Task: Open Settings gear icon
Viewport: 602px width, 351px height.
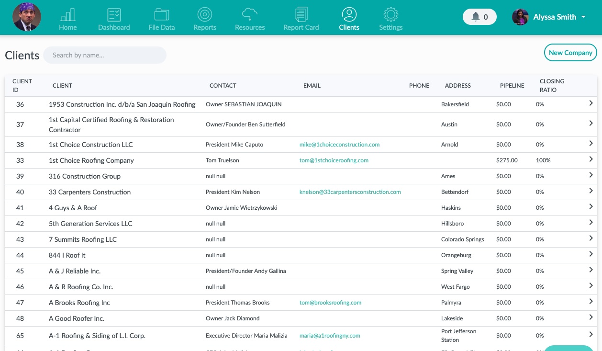Action: pos(391,15)
